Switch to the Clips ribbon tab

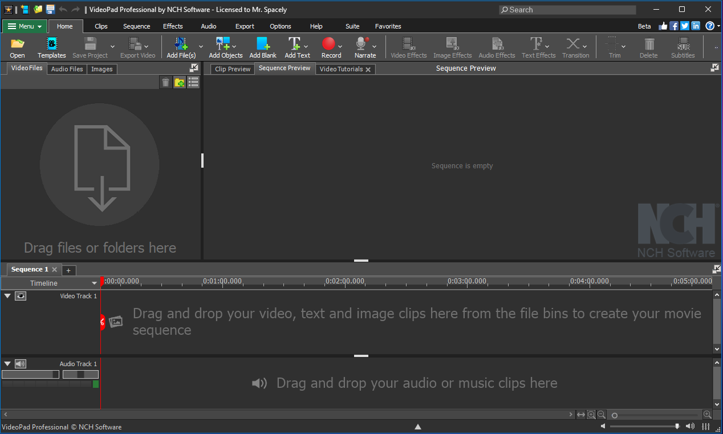101,26
